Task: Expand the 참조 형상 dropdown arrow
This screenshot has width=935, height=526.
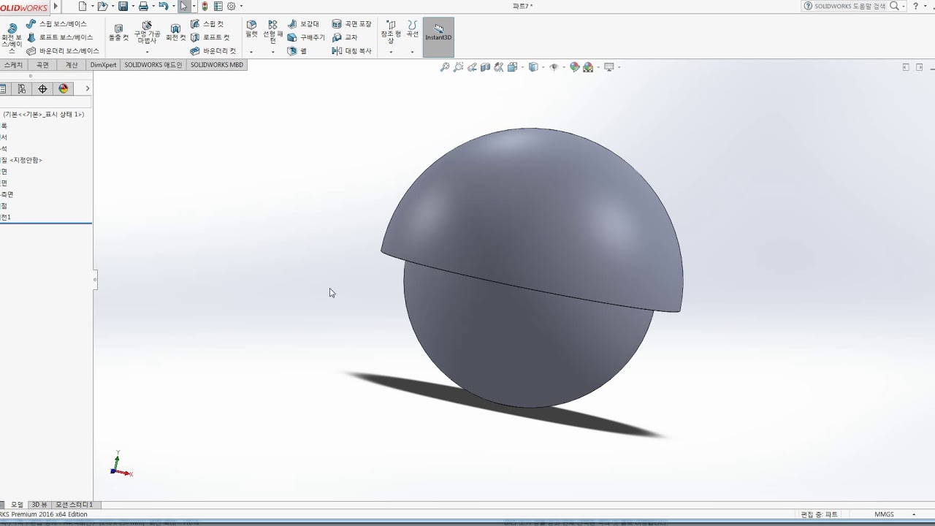Action: [x=391, y=53]
